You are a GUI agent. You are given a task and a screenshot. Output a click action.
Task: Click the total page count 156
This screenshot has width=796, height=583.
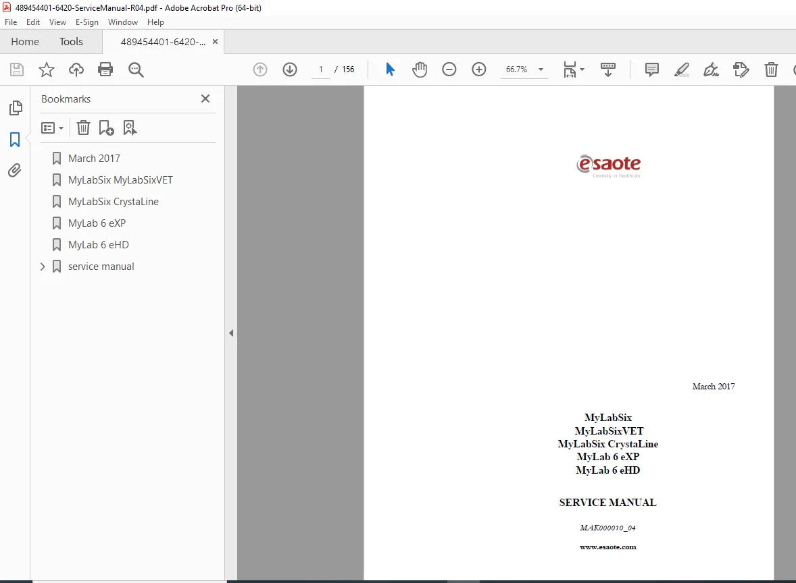coord(348,70)
